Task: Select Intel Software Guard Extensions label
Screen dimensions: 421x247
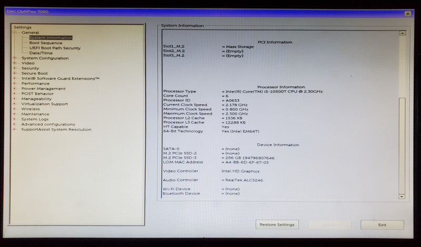Action: pos(61,78)
